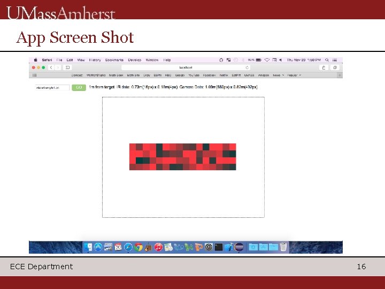Image resolution: width=385 pixels, height=289 pixels.
Task: Reload the page with the refresh icon
Action: tap(247, 67)
